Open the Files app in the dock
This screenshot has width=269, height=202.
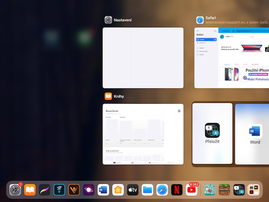[x=147, y=190]
